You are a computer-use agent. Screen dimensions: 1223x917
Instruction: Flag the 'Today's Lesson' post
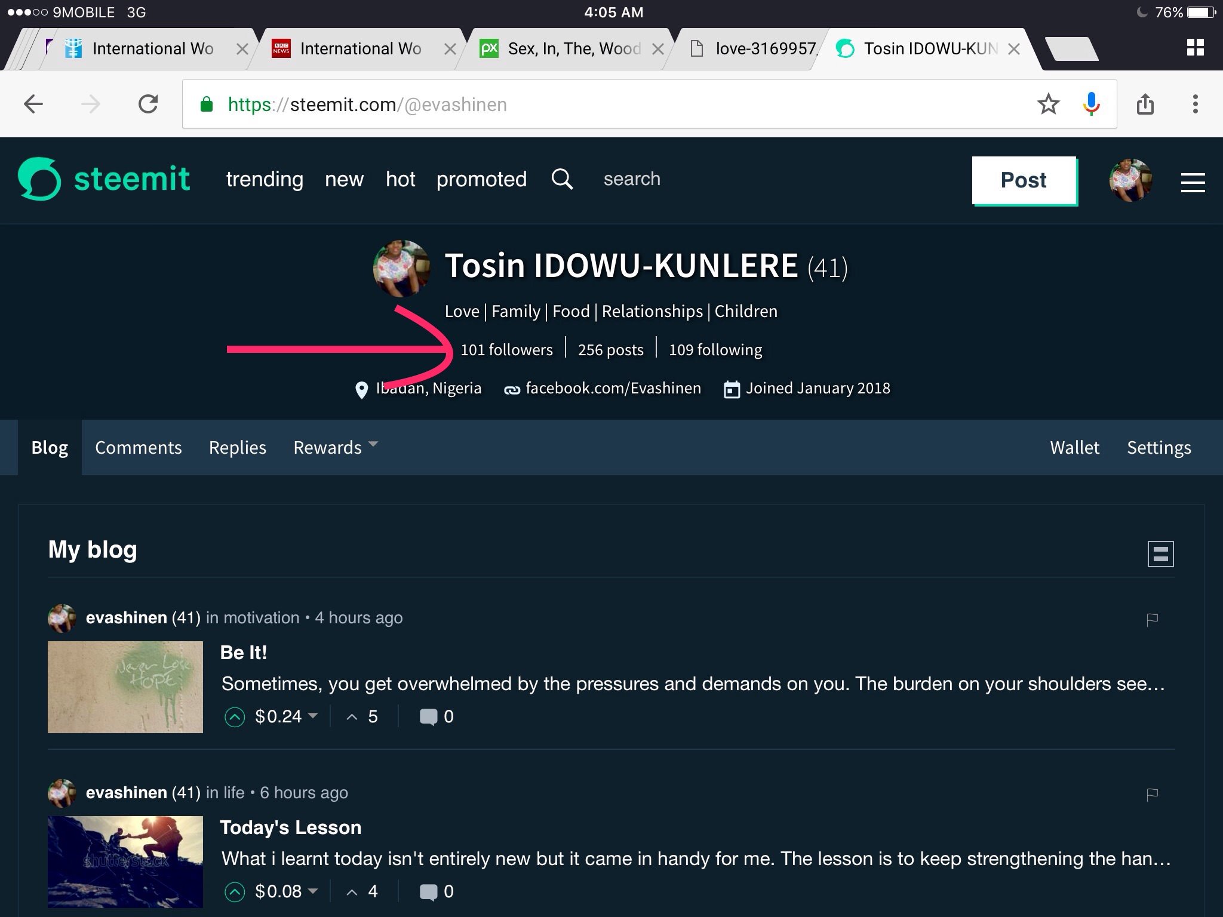[x=1153, y=794]
